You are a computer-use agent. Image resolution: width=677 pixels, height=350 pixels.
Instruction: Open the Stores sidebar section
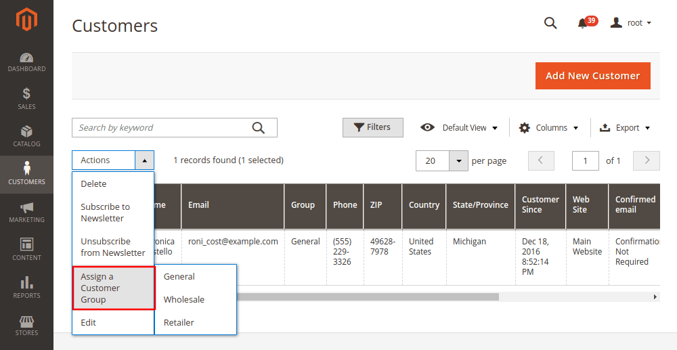pyautogui.click(x=27, y=326)
